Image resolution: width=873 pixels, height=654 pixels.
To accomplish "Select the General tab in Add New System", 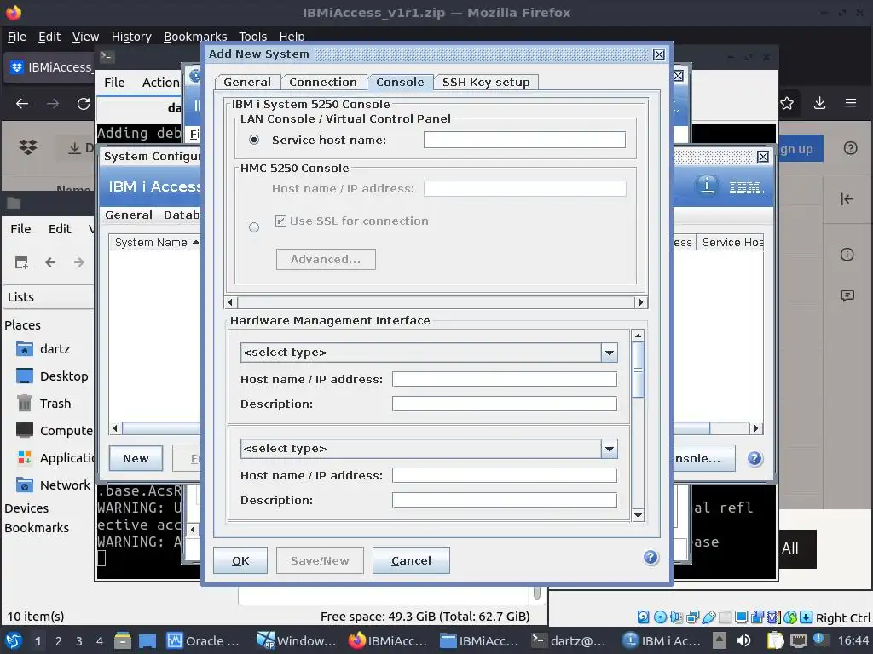I will coord(246,83).
